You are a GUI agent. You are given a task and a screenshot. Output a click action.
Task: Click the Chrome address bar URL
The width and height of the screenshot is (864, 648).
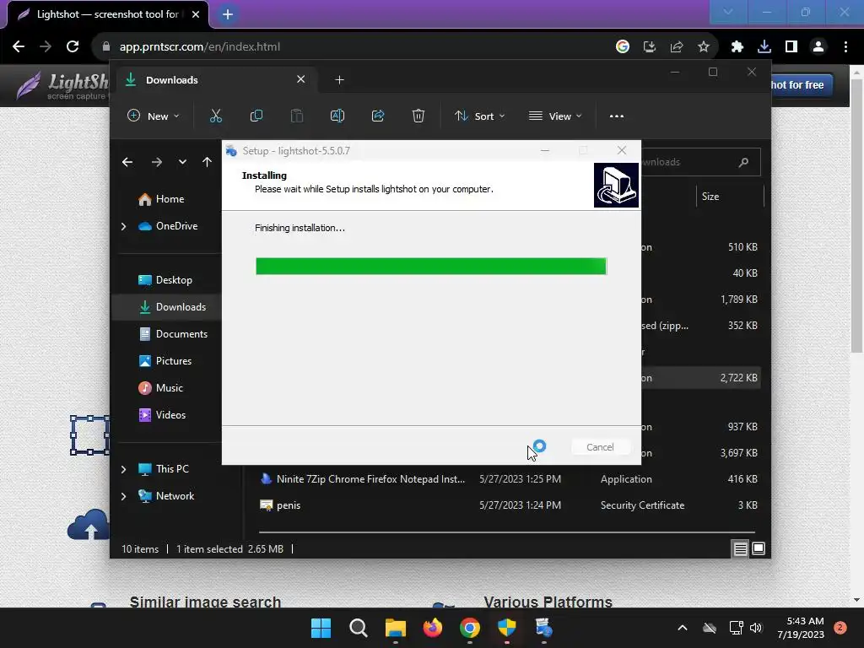tap(199, 47)
